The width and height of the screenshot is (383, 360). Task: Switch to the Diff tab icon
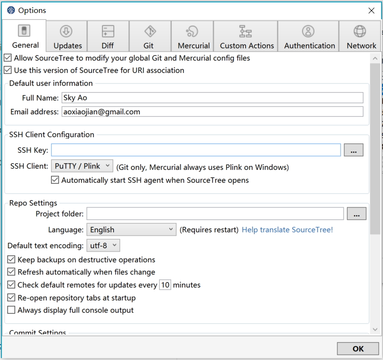click(108, 31)
